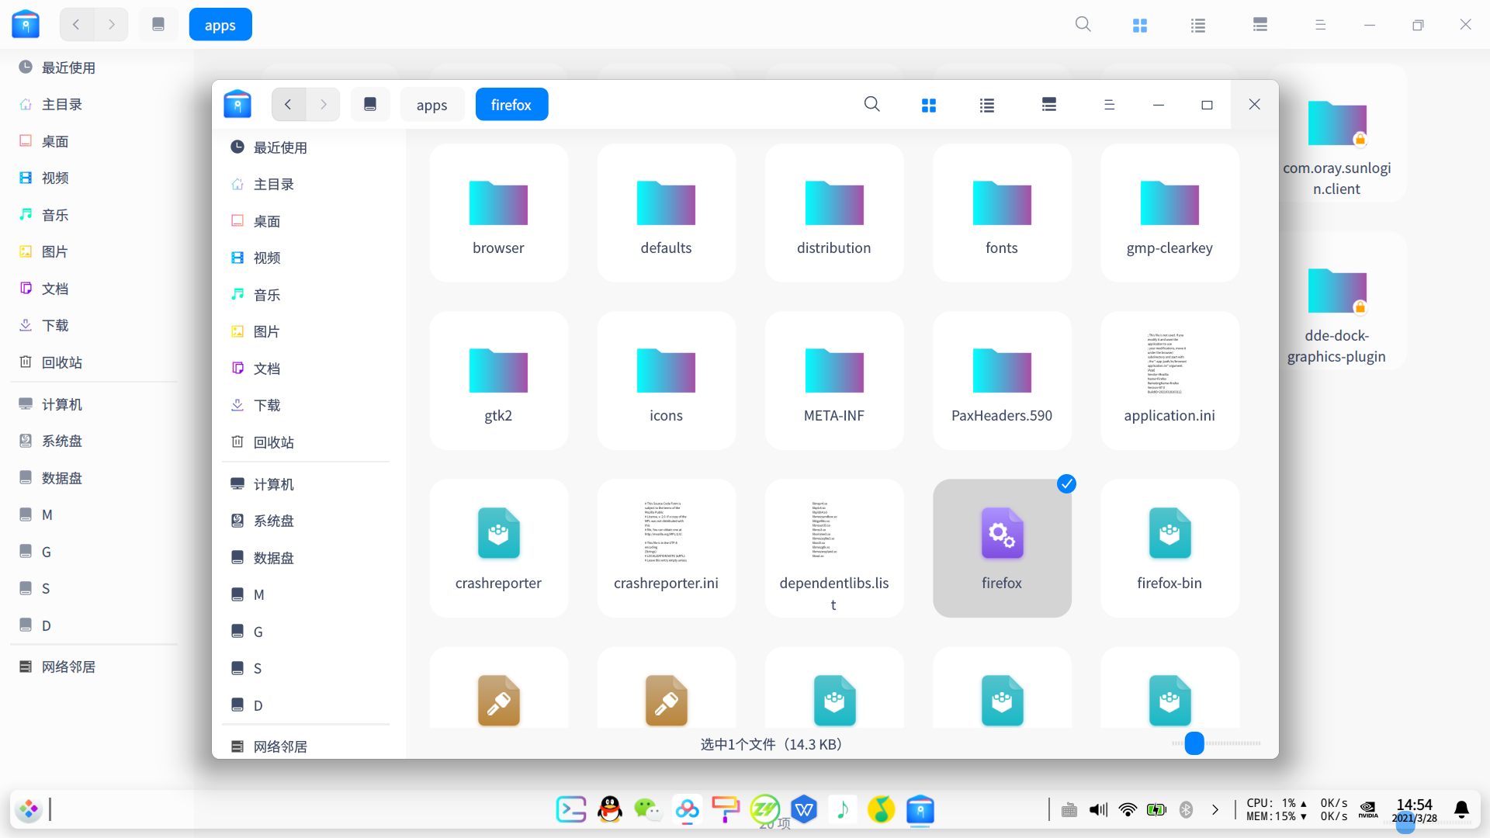Image resolution: width=1490 pixels, height=838 pixels.
Task: Click the apps breadcrumb in firefox window
Action: [431, 105]
